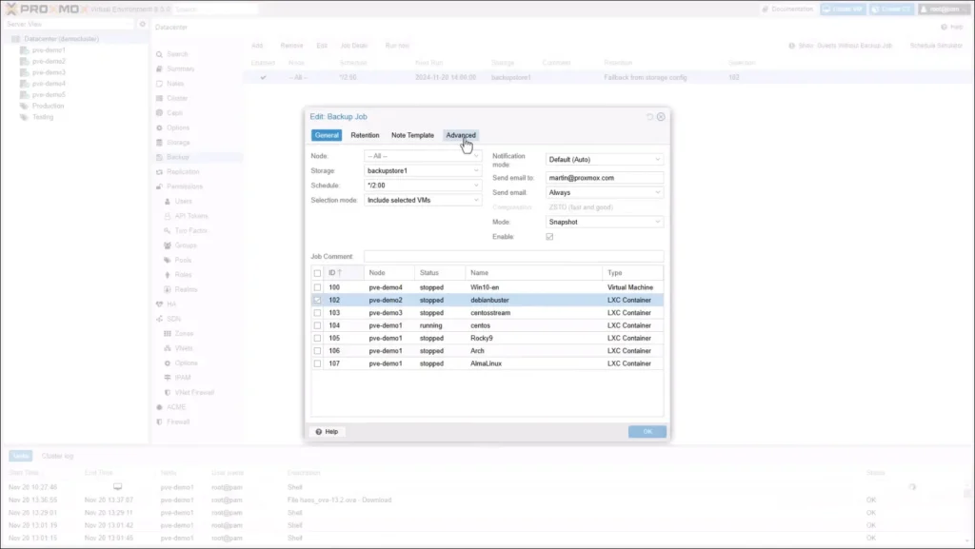Click the select-all checkbox in the ID column header
The height and width of the screenshot is (549, 975).
pyautogui.click(x=319, y=272)
